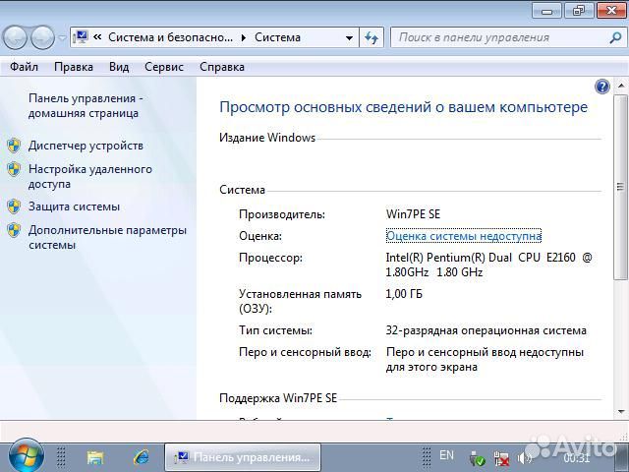The width and height of the screenshot is (629, 472).
Task: Click the vertical scrollbar thumb
Action: [620, 187]
